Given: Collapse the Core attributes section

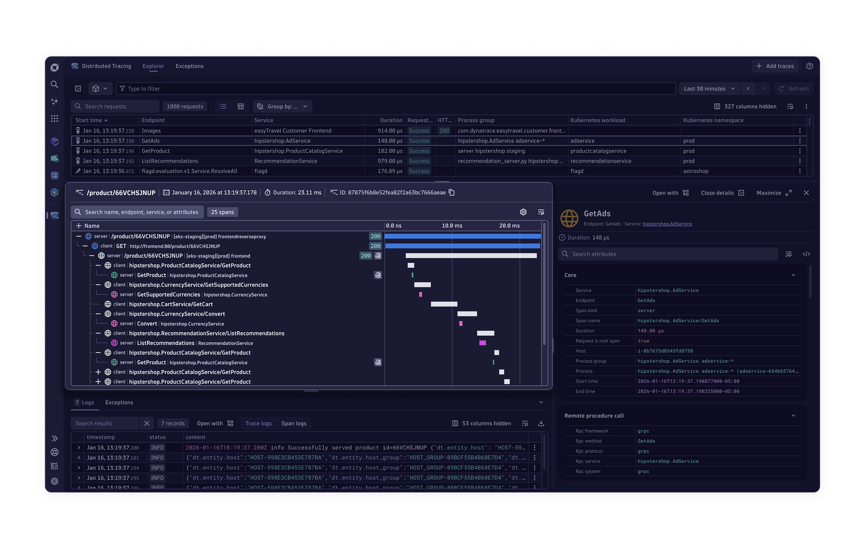Looking at the screenshot, I should pyautogui.click(x=793, y=275).
